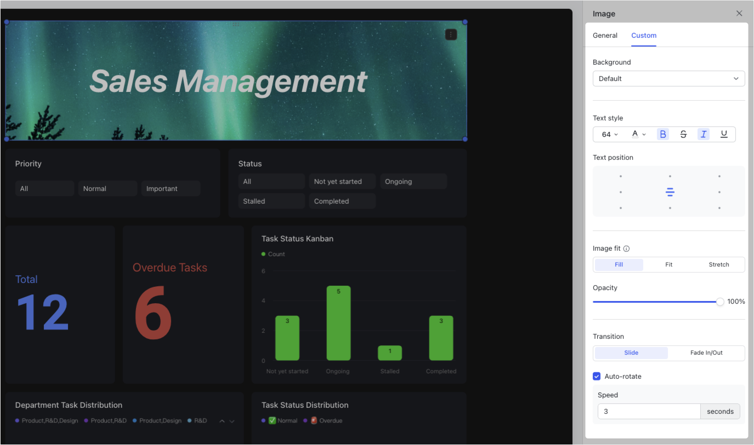This screenshot has width=754, height=445.
Task: Set text position to middle left
Action: [x=620, y=192]
